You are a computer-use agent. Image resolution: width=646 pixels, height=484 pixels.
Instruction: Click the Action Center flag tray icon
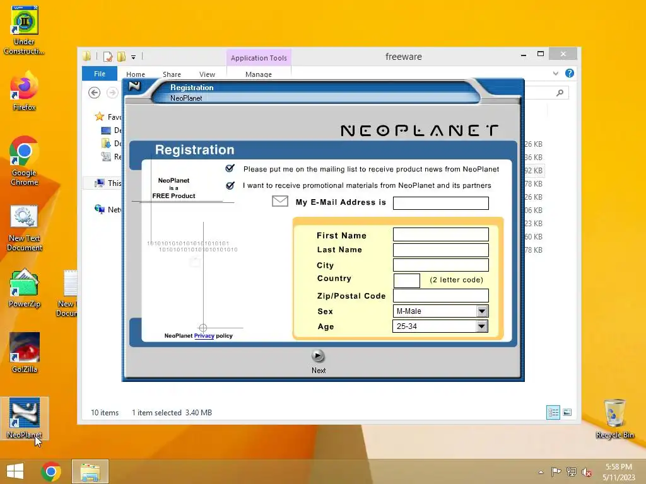556,471
